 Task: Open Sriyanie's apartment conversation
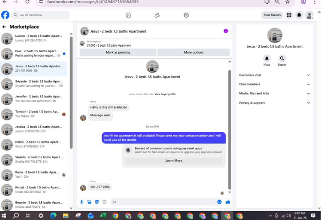pyautogui.click(x=34, y=84)
